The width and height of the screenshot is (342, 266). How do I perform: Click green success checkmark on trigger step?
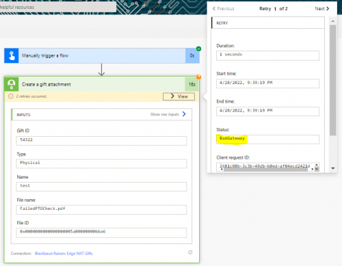click(198, 49)
